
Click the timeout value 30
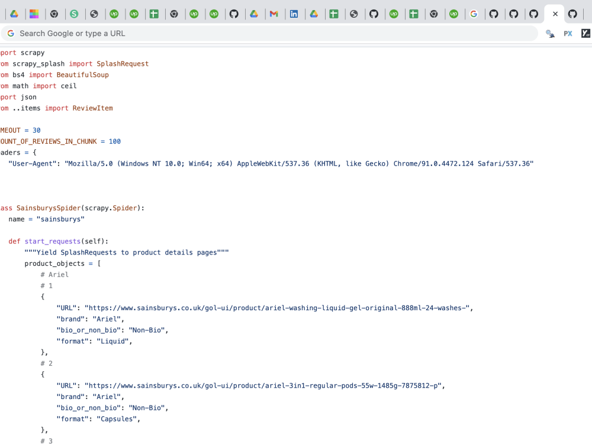point(37,130)
